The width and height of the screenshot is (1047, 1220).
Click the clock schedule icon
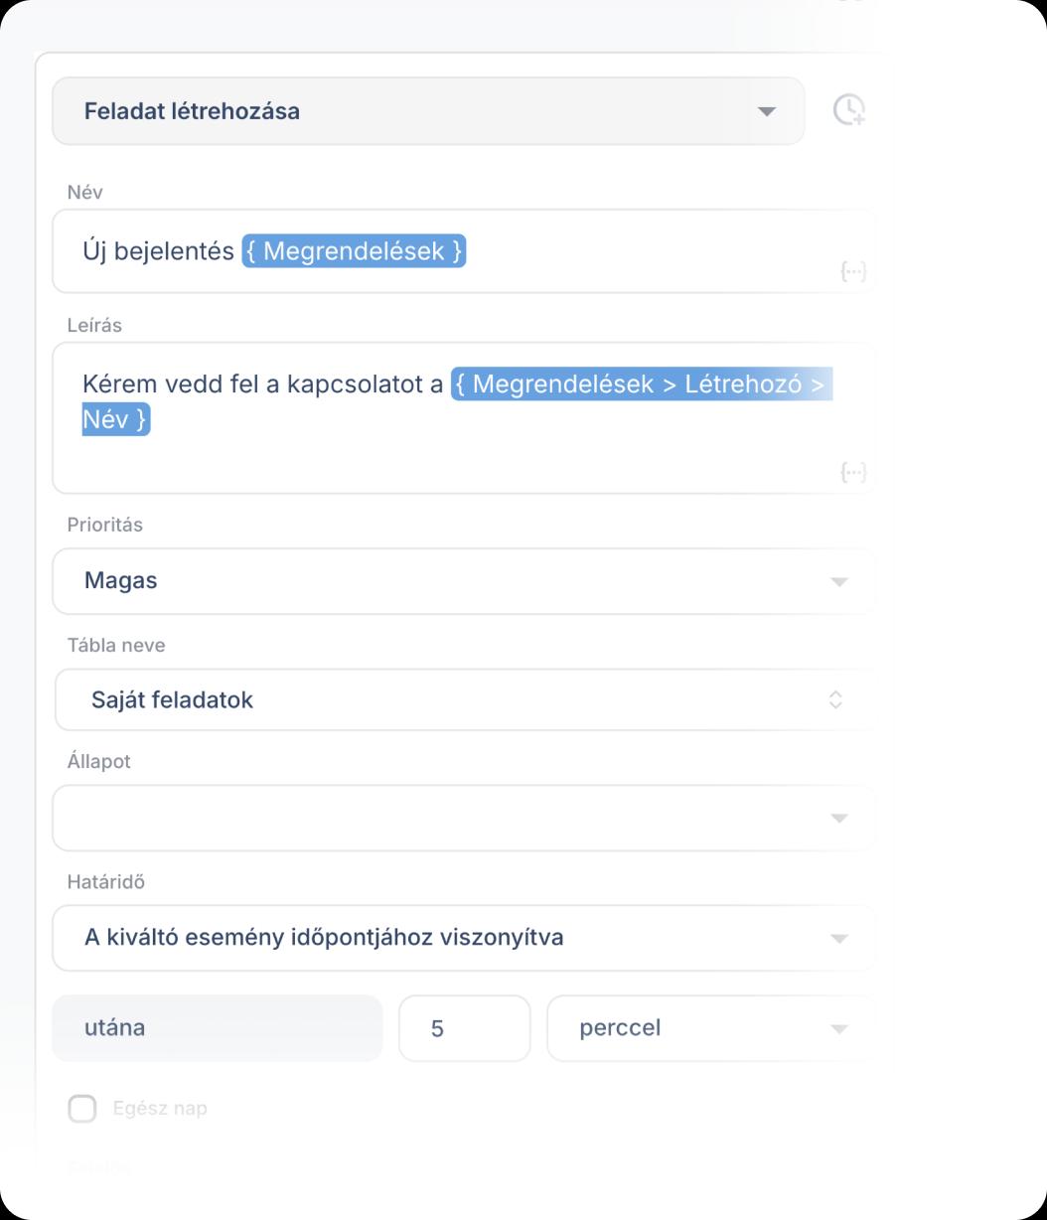click(x=848, y=109)
